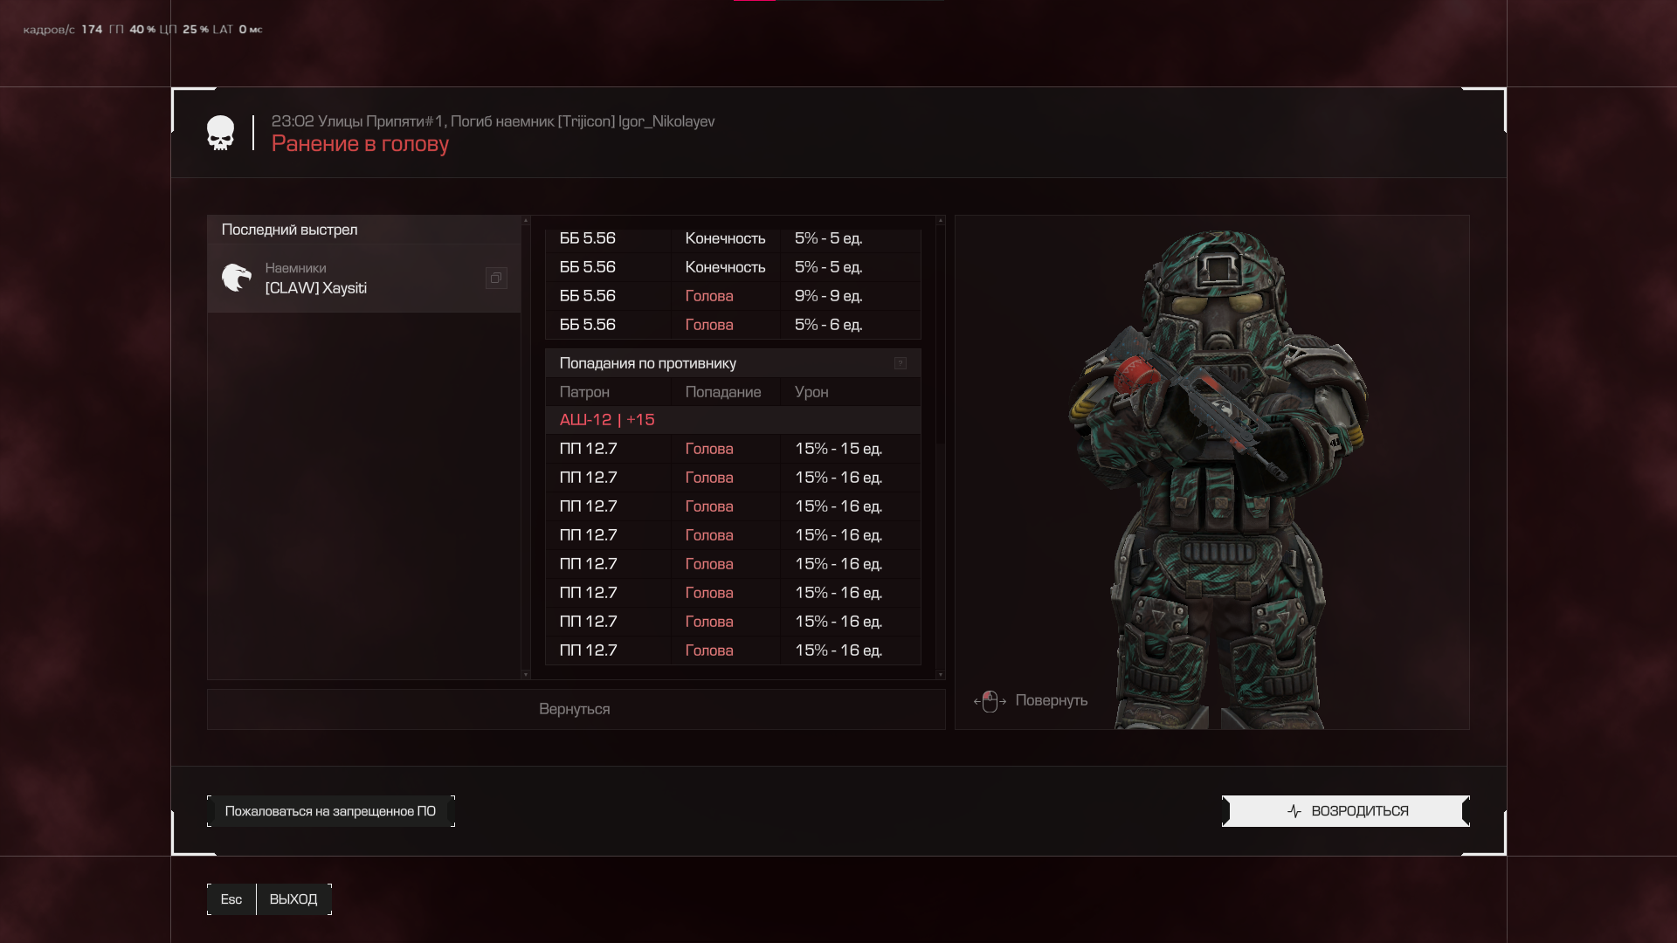Click scroll-down arrow of hits table

pyautogui.click(x=940, y=674)
